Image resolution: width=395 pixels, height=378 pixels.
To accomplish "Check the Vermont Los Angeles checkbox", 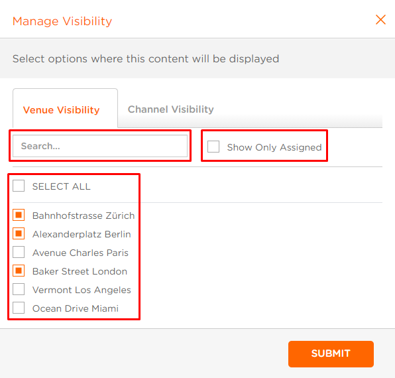I will 19,289.
